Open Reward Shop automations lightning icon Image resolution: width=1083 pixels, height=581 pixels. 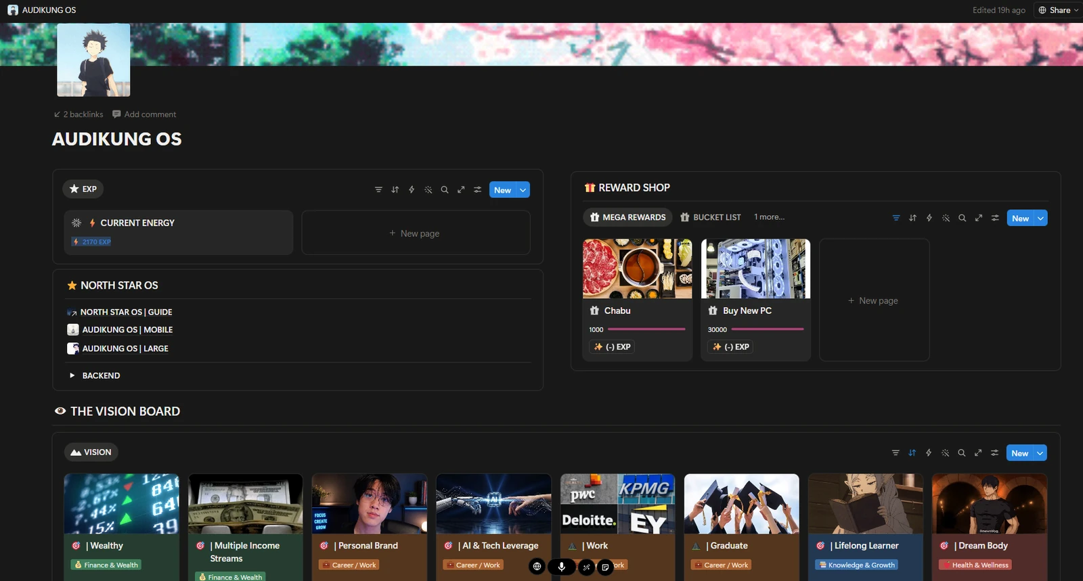tap(929, 218)
